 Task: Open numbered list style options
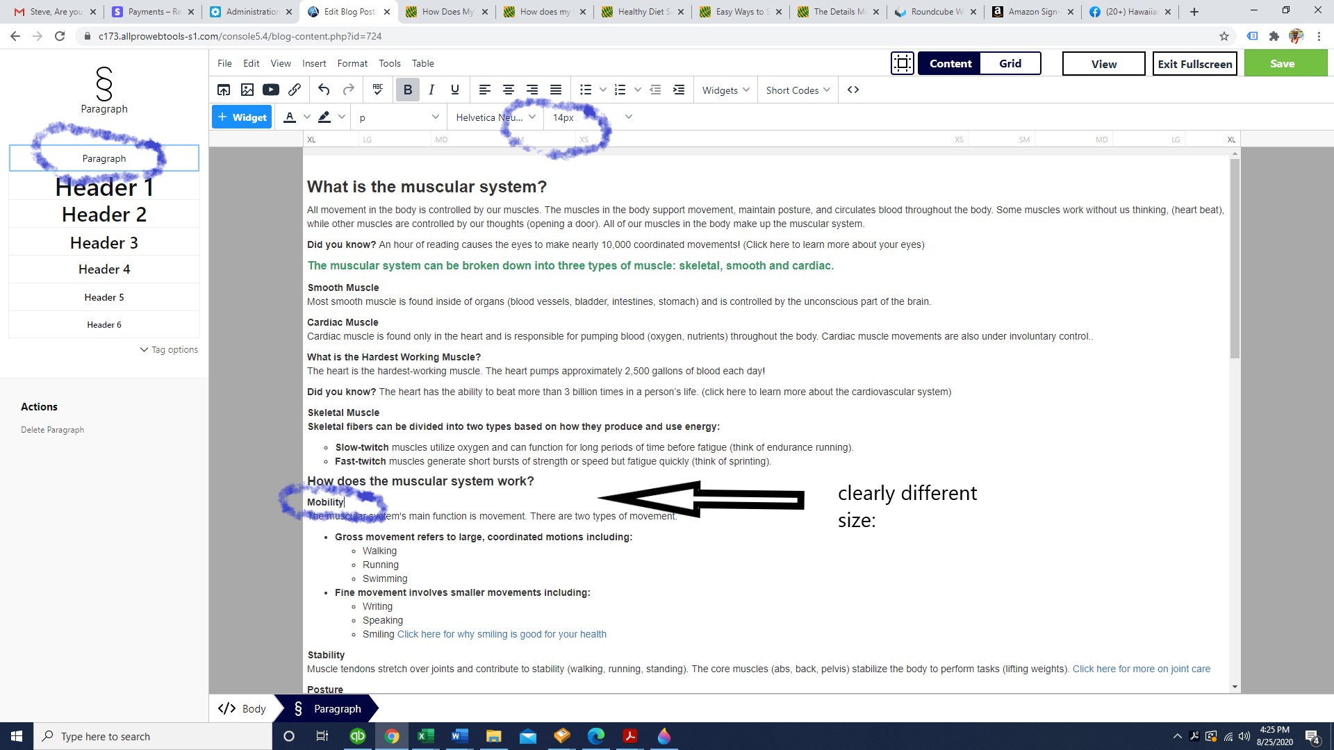pos(638,90)
